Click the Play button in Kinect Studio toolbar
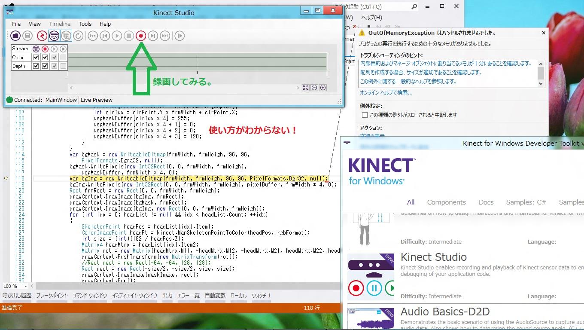 coord(117,36)
